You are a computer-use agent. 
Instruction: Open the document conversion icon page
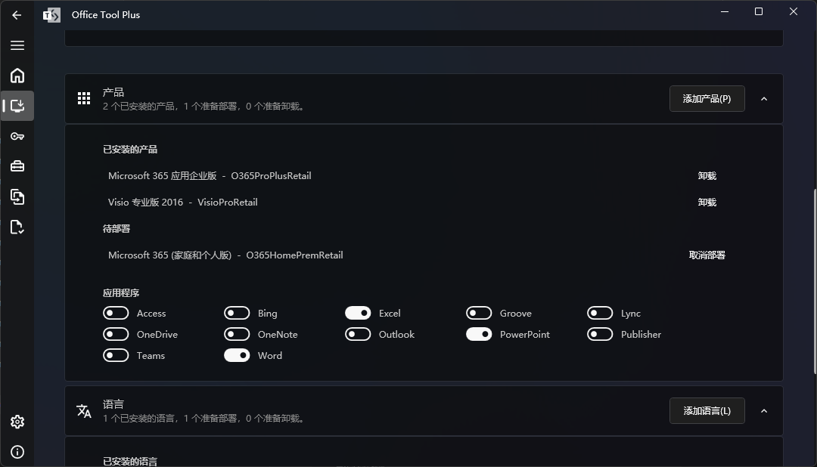[x=17, y=196]
